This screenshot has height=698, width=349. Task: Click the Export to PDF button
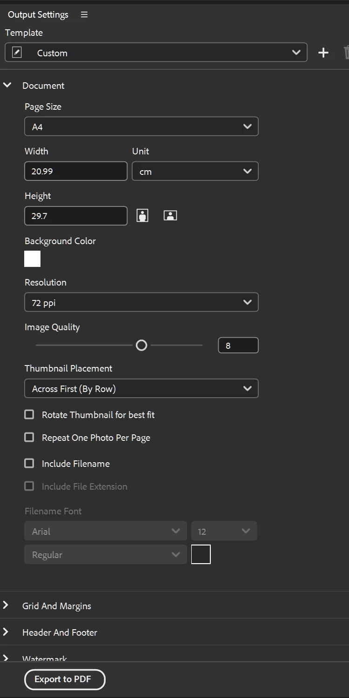pyautogui.click(x=65, y=679)
